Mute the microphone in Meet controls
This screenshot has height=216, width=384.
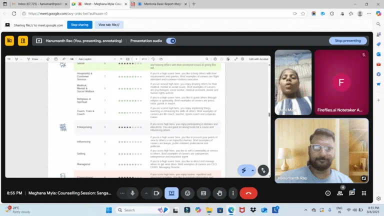click(132, 193)
